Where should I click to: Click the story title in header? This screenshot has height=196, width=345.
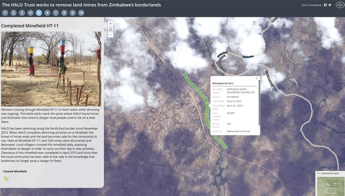tap(81, 5)
